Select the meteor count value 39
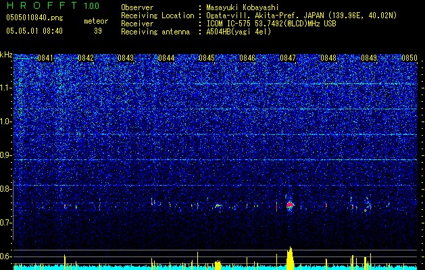 (98, 31)
